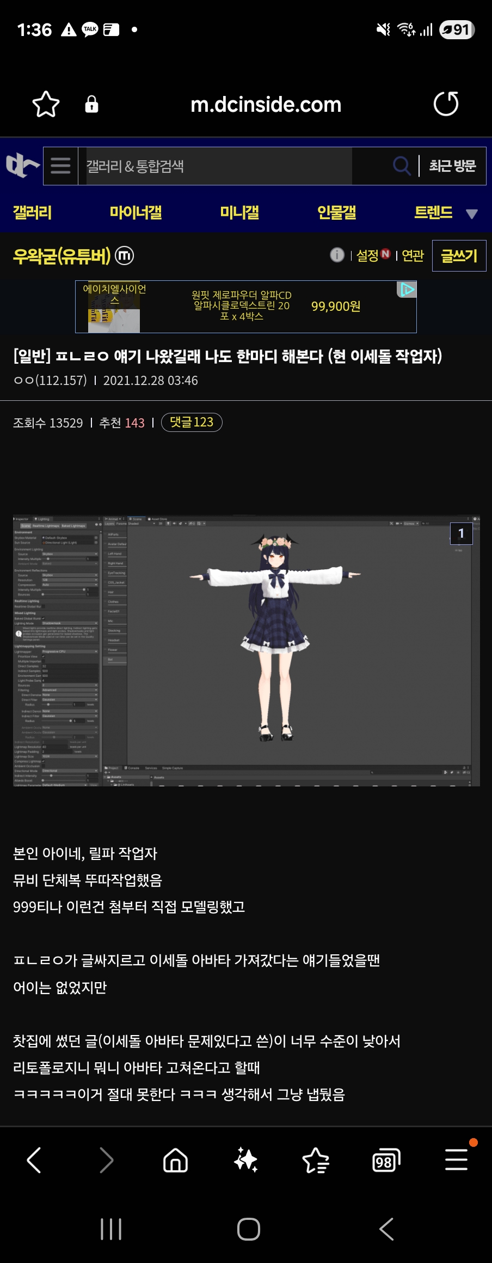
Task: Tap the post title starting with [일반]
Action: coord(227,357)
